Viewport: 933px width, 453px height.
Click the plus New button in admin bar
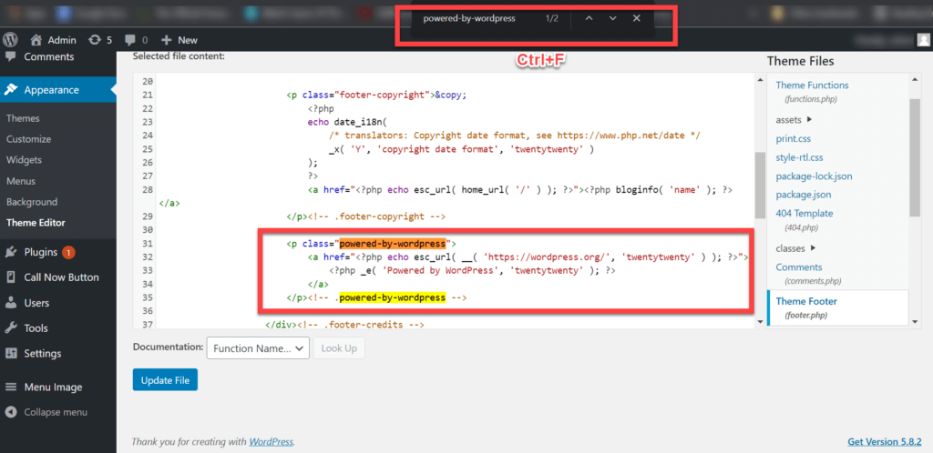tap(179, 40)
